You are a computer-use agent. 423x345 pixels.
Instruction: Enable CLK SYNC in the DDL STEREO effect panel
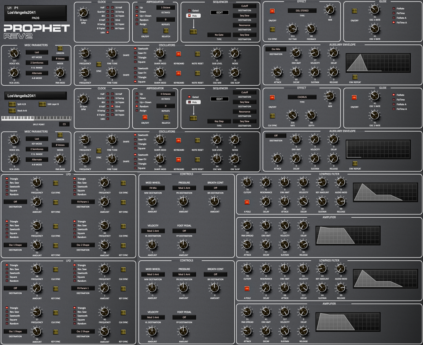273,29
